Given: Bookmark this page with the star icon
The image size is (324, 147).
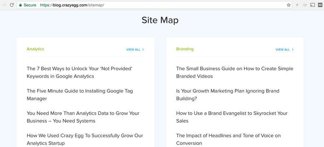Looking at the screenshot, I should pos(289,5).
